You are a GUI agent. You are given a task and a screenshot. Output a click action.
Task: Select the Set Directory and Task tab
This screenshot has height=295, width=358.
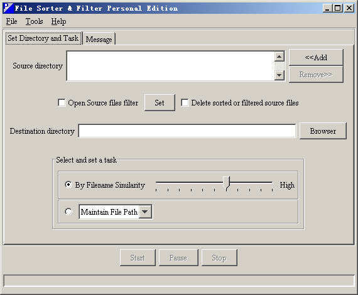(x=43, y=38)
